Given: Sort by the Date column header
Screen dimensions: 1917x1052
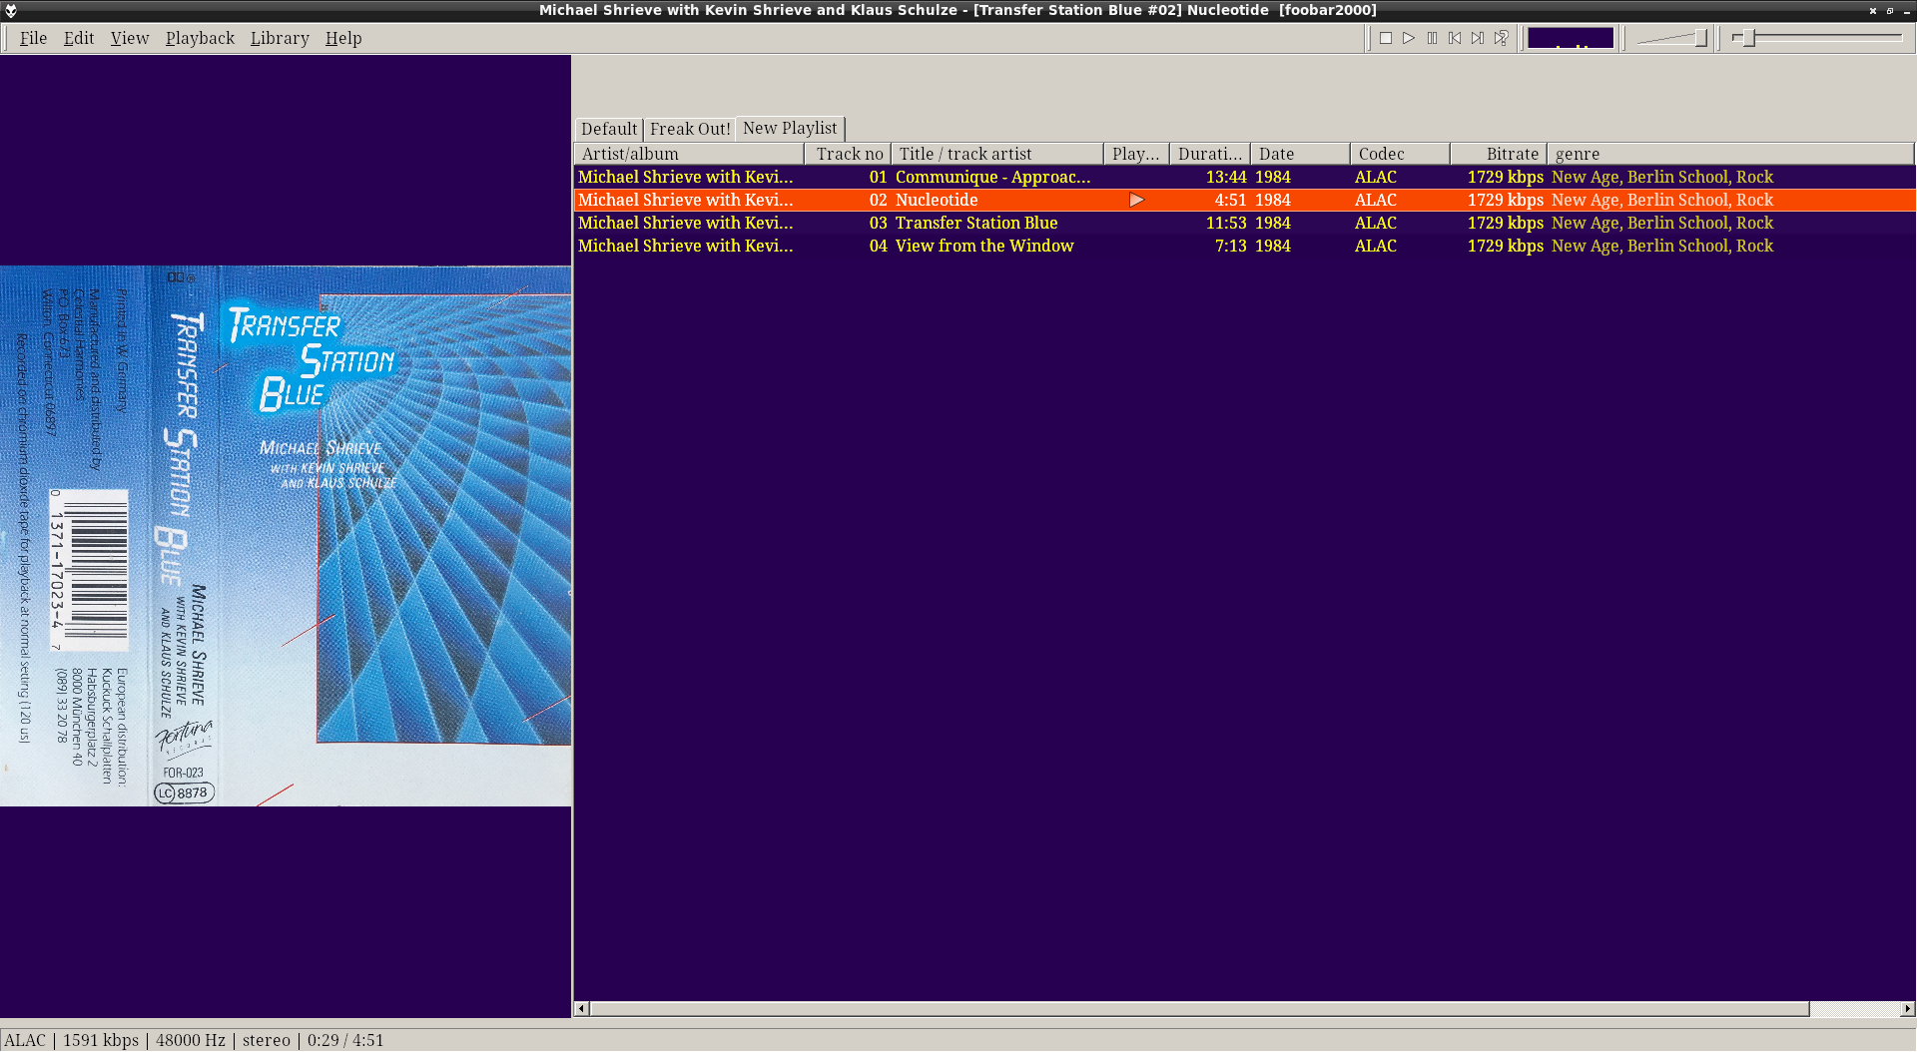Looking at the screenshot, I should coord(1300,154).
